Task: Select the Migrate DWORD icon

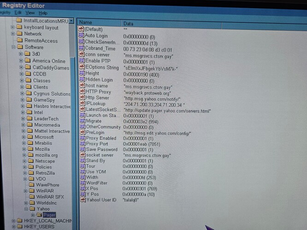Action: click(83, 121)
